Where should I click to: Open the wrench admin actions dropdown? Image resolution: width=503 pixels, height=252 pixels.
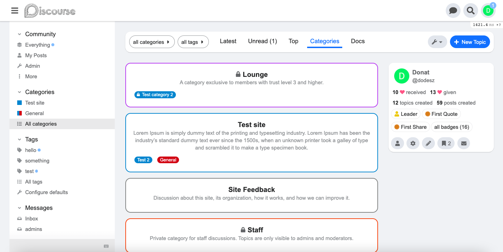[x=437, y=42]
